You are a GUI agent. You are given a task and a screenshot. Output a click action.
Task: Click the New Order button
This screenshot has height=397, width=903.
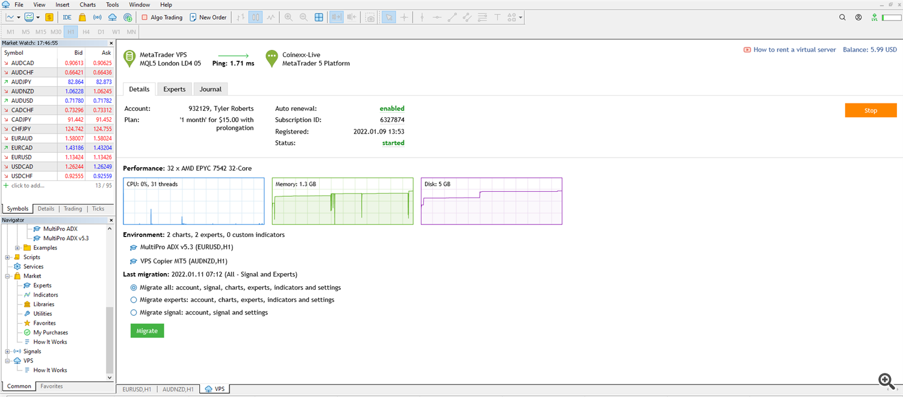208,17
